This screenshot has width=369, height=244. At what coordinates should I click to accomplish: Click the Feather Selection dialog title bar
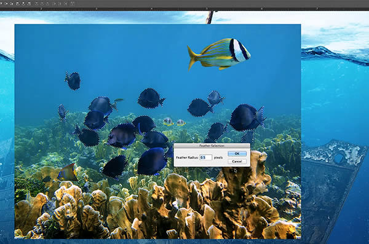[212, 146]
